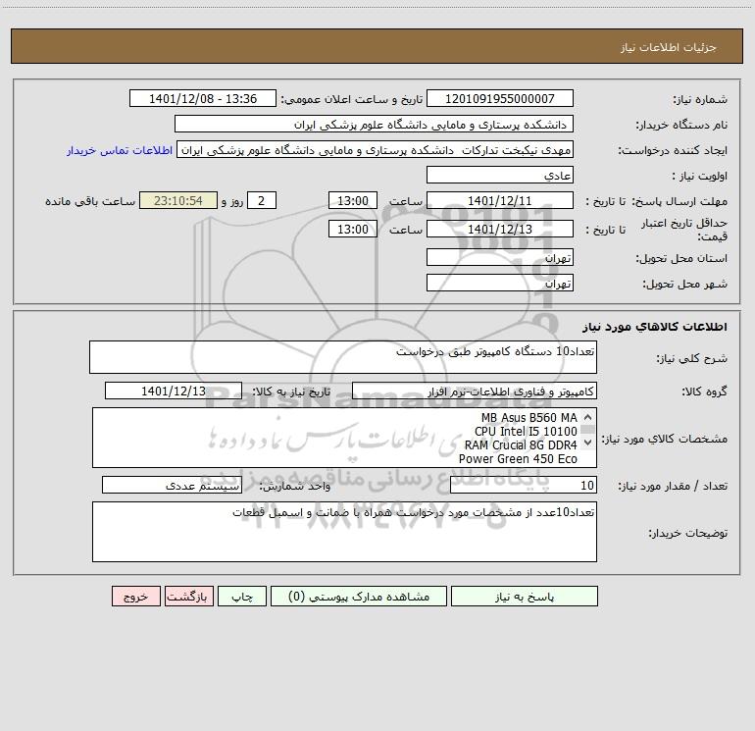This screenshot has height=731, width=755.
Task: Open اطلاعات تماس خریدار link
Action: (x=120, y=150)
